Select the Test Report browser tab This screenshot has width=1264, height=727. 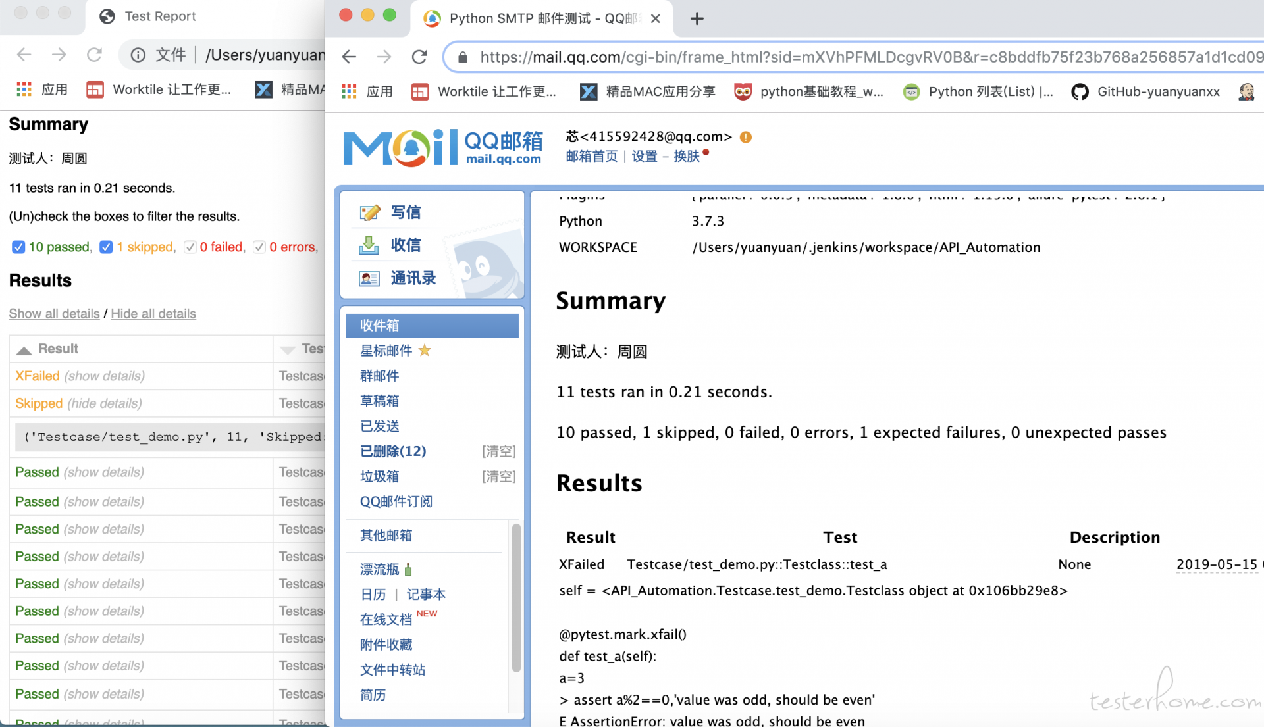[205, 16]
